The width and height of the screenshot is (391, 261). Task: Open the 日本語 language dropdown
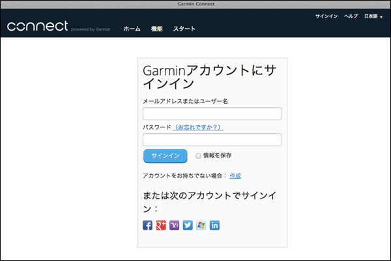click(373, 16)
